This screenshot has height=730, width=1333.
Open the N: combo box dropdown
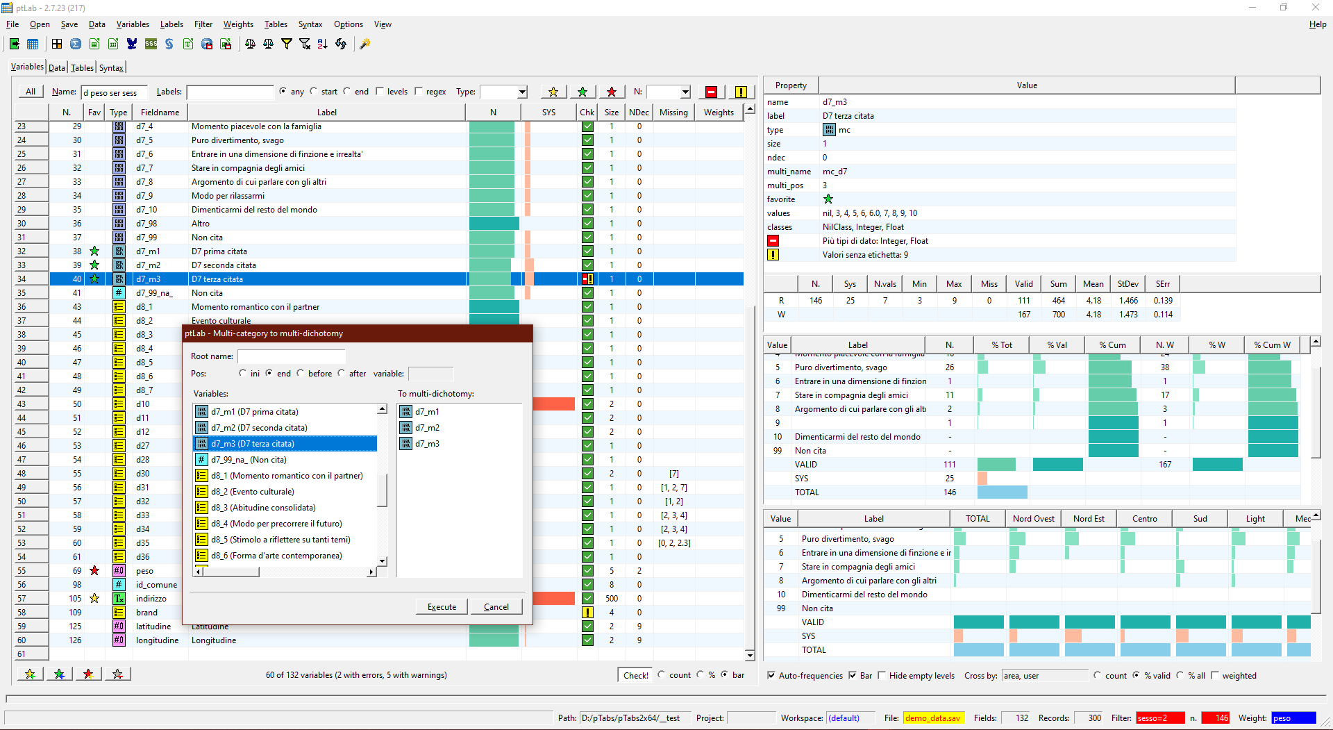[x=685, y=92]
